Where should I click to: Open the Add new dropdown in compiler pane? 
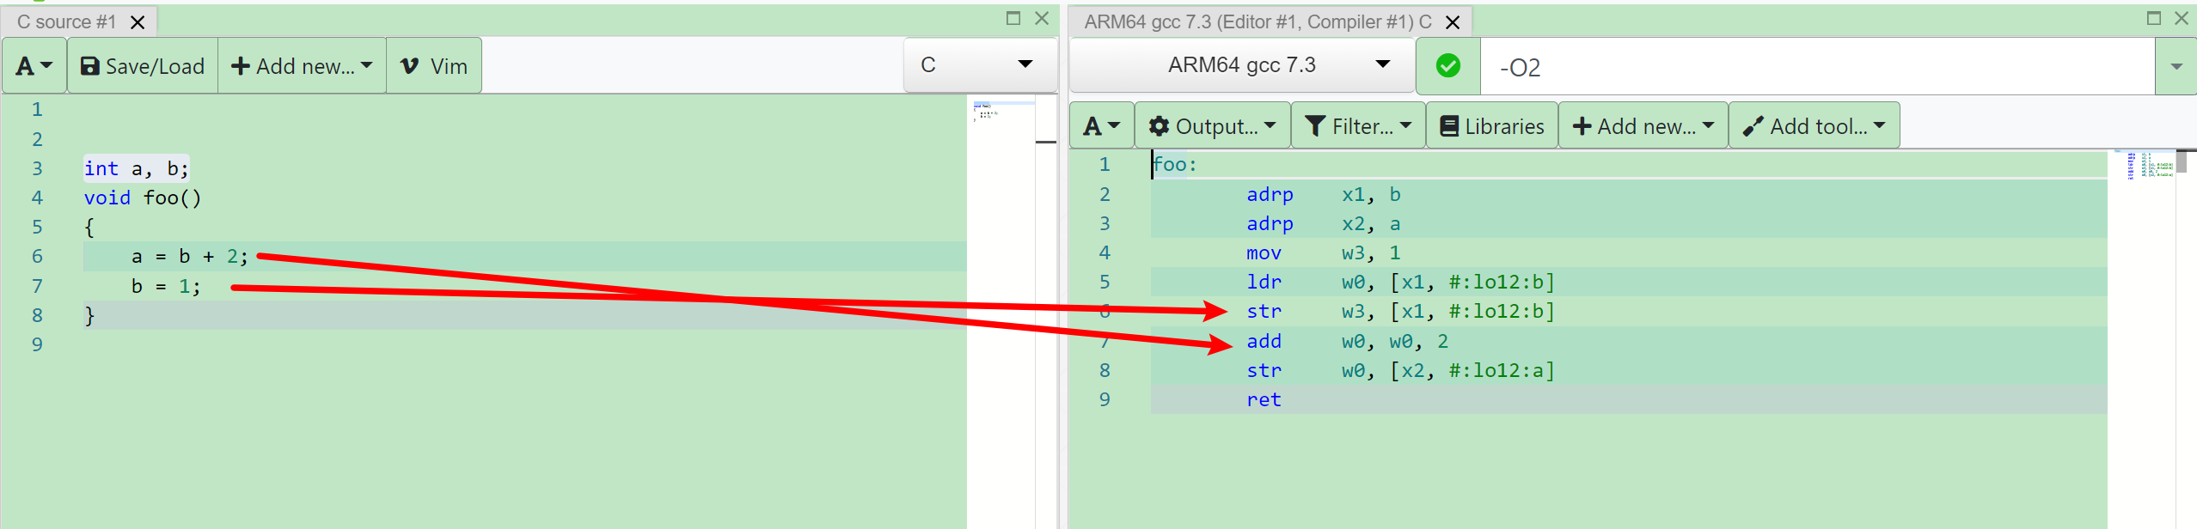coord(1643,126)
